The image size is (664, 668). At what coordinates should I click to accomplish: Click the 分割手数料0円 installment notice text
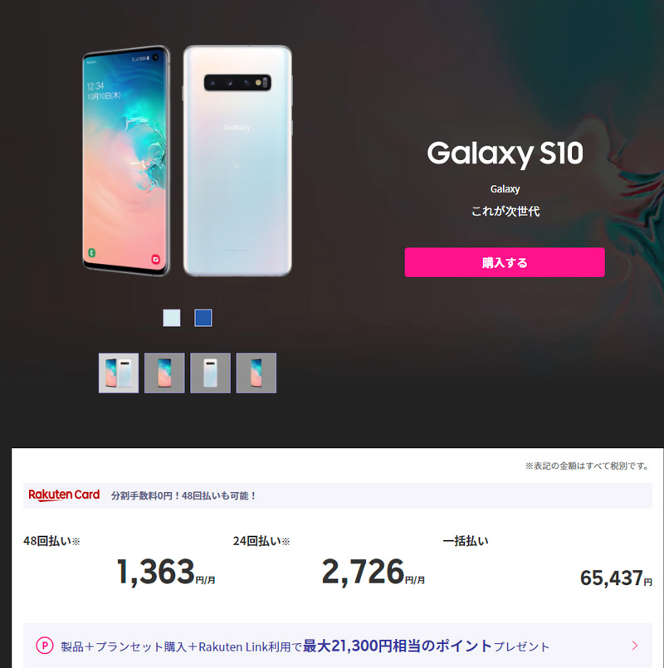tap(183, 496)
